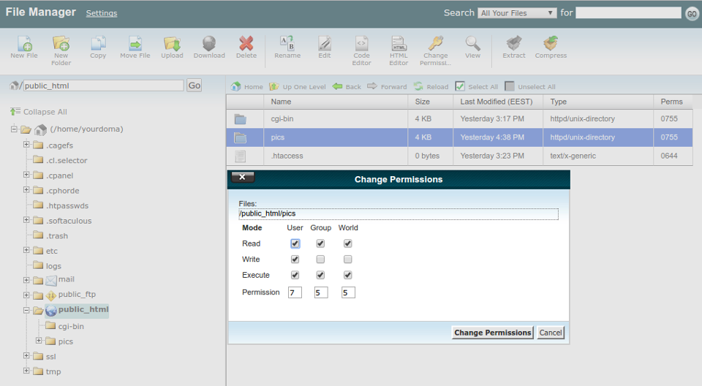Toggle User Write permission checkbox
This screenshot has width=702, height=386.
click(295, 260)
